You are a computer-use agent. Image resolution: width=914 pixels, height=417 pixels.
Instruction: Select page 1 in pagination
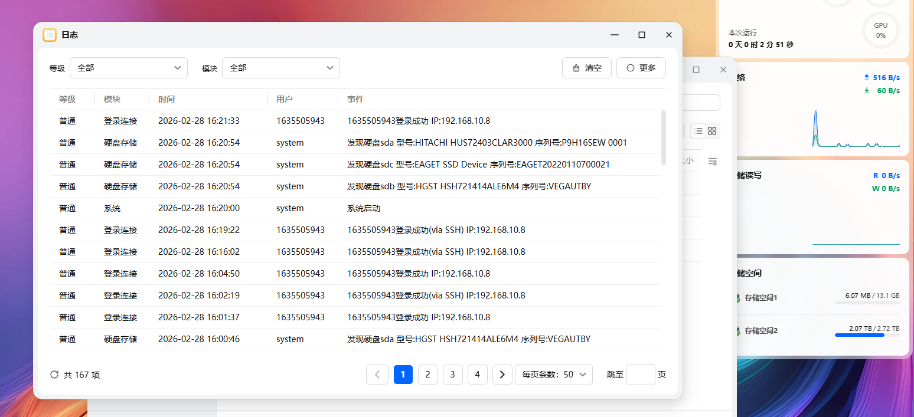403,375
